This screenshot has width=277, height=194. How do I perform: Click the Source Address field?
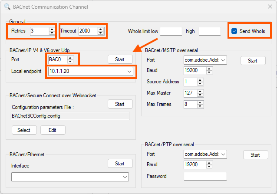coord(190,82)
